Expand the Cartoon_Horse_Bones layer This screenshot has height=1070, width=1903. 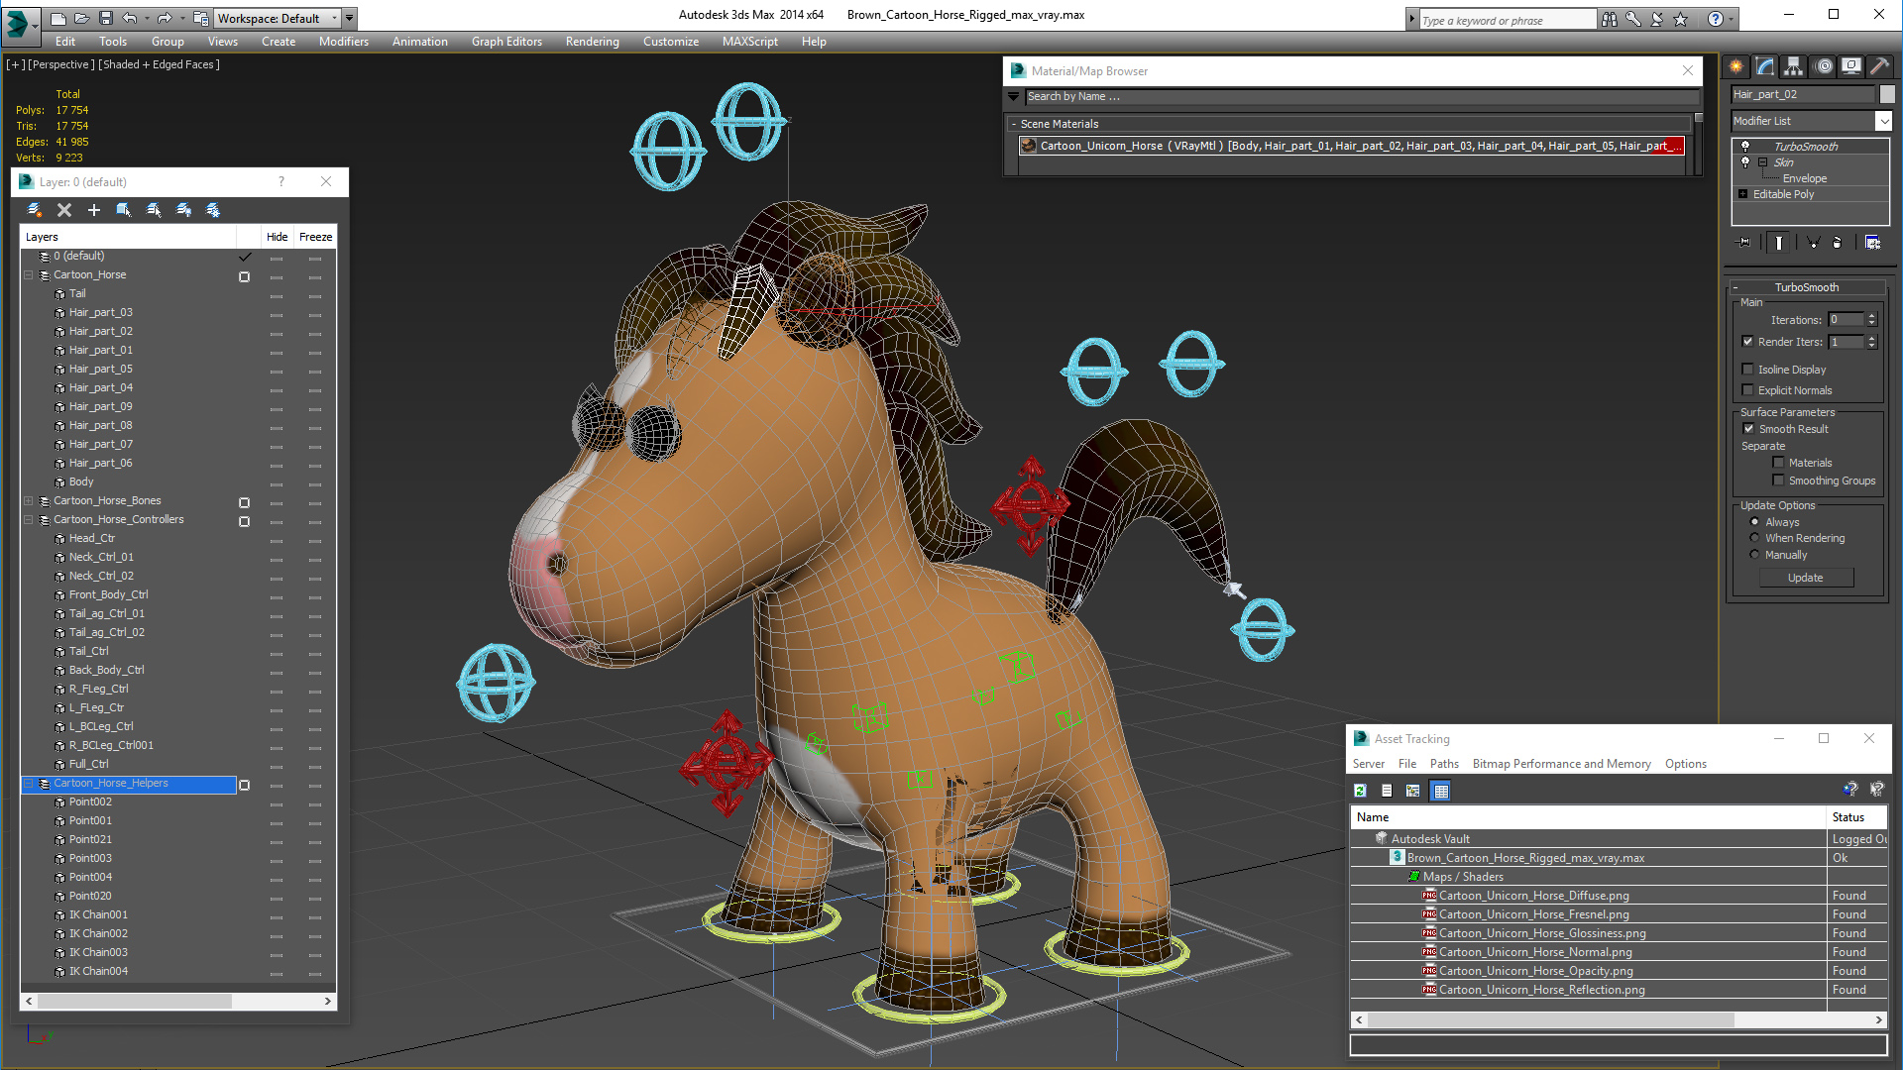click(x=29, y=501)
